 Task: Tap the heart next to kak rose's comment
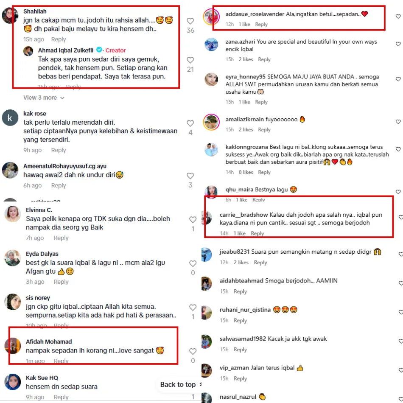190,123
